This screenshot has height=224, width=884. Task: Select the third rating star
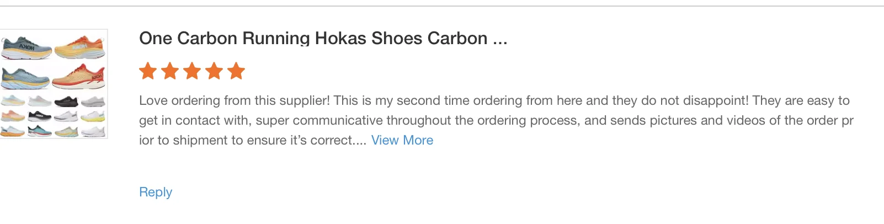coord(192,71)
